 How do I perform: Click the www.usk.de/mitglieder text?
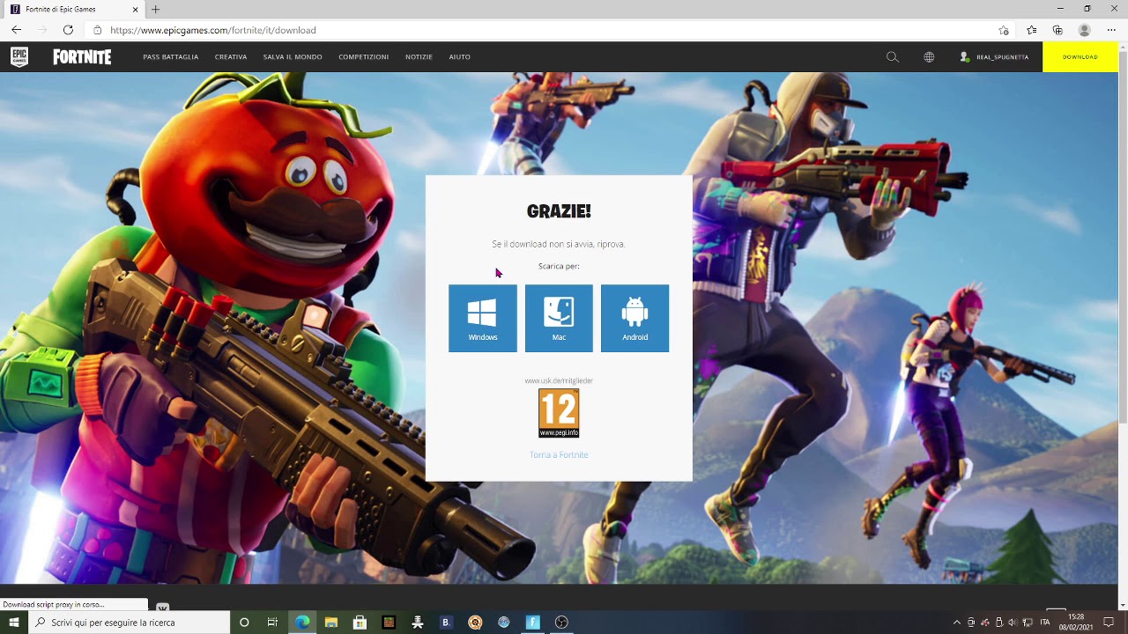559,380
